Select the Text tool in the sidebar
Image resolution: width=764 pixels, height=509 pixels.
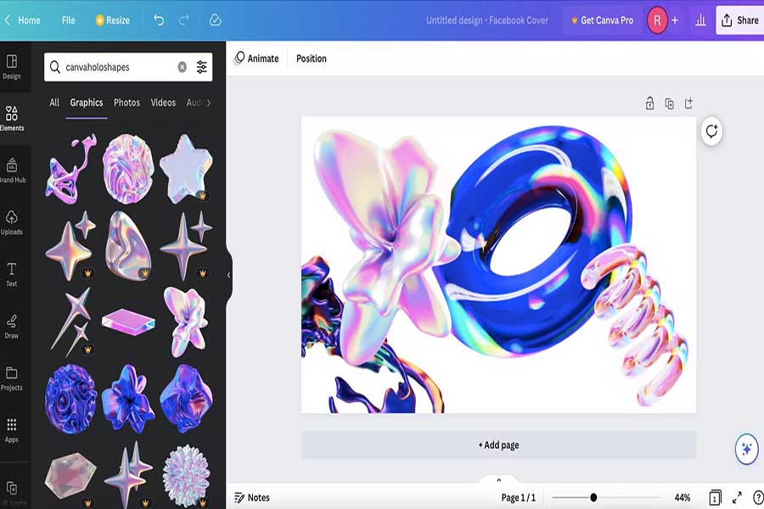12,274
